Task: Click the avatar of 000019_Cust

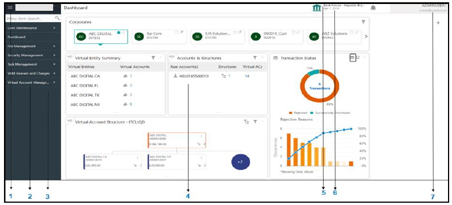Action: [x=256, y=37]
